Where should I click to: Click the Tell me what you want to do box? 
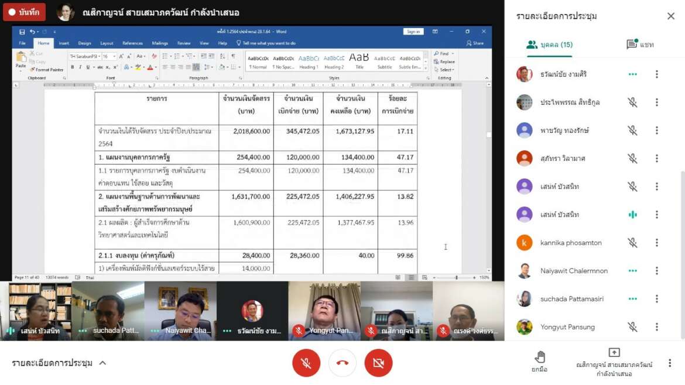pos(266,43)
